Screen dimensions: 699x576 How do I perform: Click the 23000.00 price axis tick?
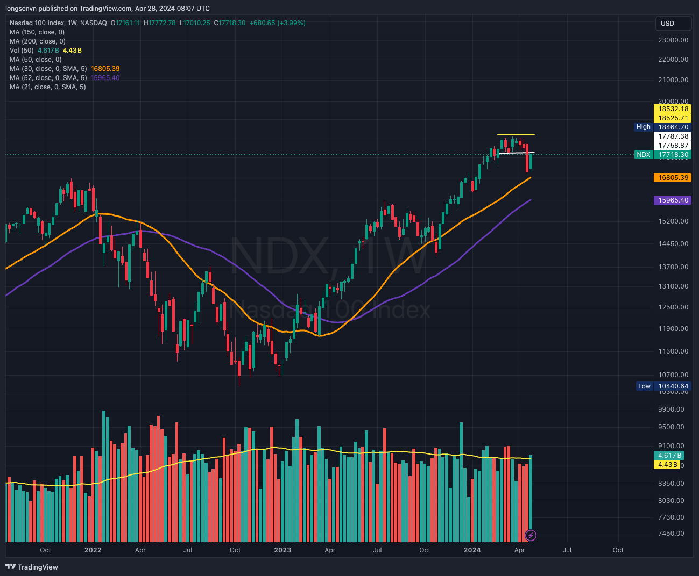[673, 40]
